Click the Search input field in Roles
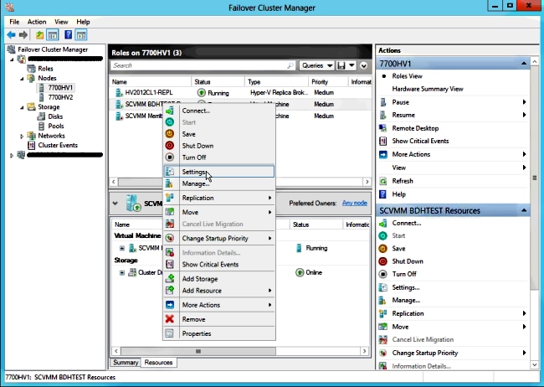 203,65
